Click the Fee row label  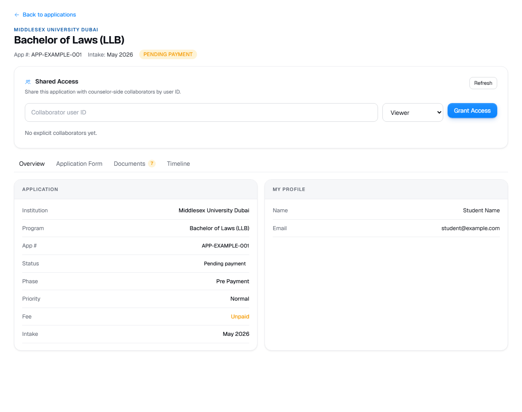tap(27, 317)
